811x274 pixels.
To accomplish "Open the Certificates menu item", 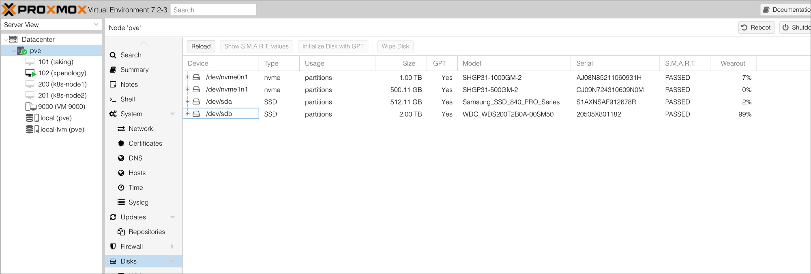I will pyautogui.click(x=144, y=143).
